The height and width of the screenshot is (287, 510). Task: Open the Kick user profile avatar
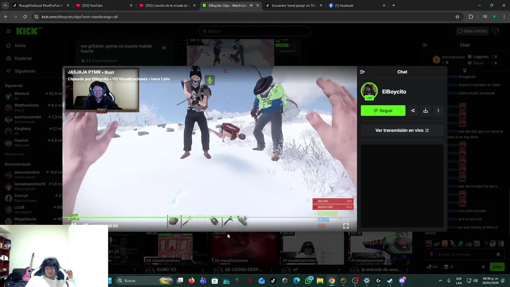coord(495,31)
